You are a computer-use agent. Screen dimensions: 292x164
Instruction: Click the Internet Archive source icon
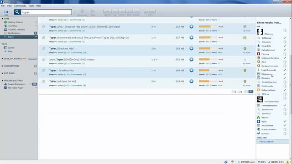(x=259, y=58)
